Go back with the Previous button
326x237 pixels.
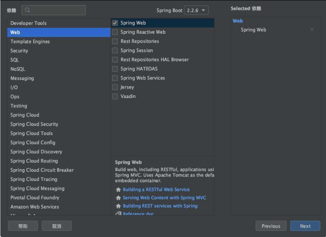point(271,226)
